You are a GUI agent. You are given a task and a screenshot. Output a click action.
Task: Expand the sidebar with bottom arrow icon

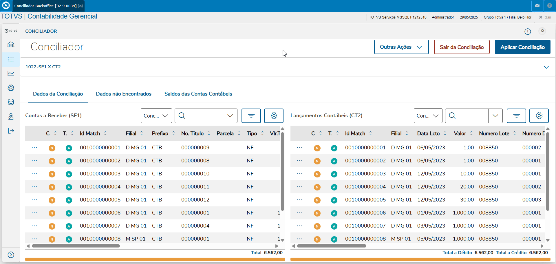tap(11, 255)
